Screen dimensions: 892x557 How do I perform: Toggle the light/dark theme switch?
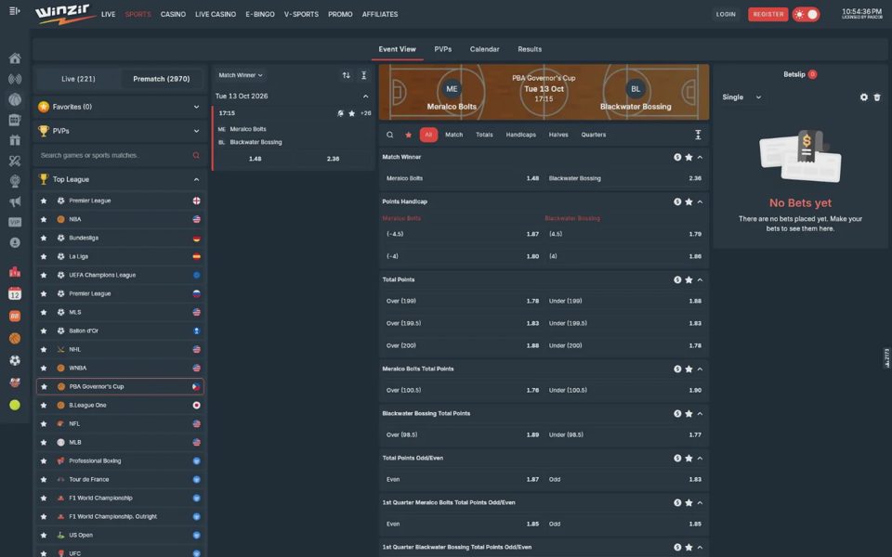[807, 14]
